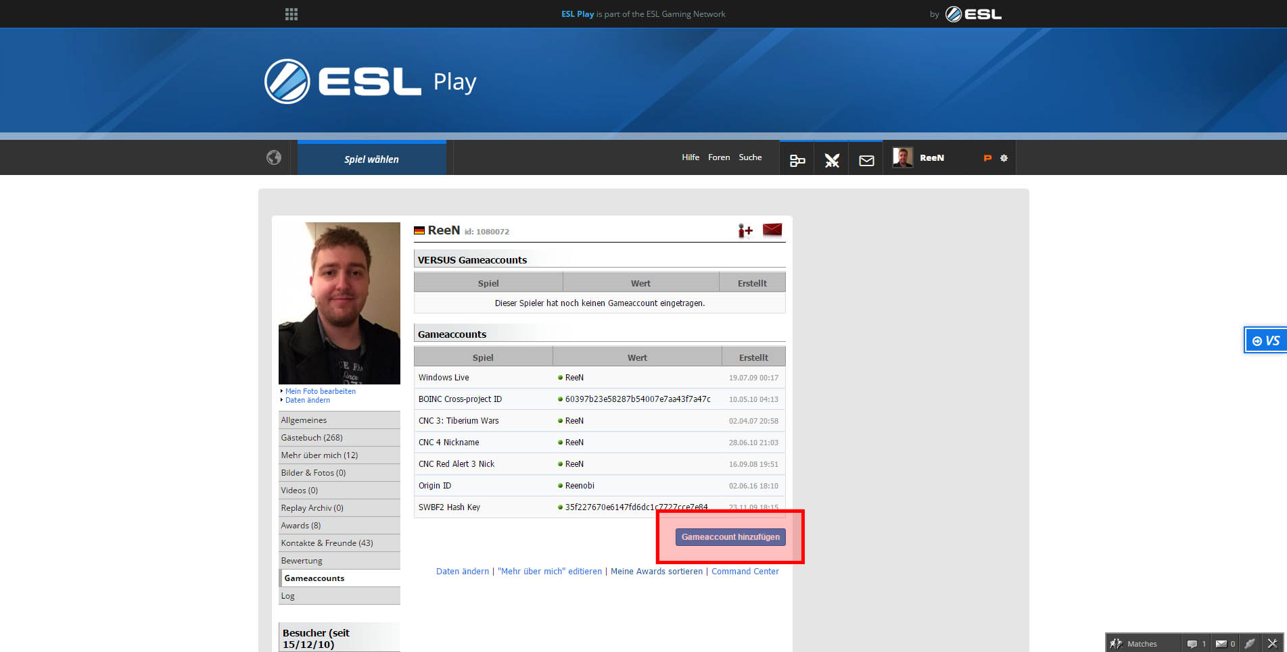Screen dimensions: 1287x652
Task: Click Wert header in Gameaccounts table
Action: pos(637,357)
